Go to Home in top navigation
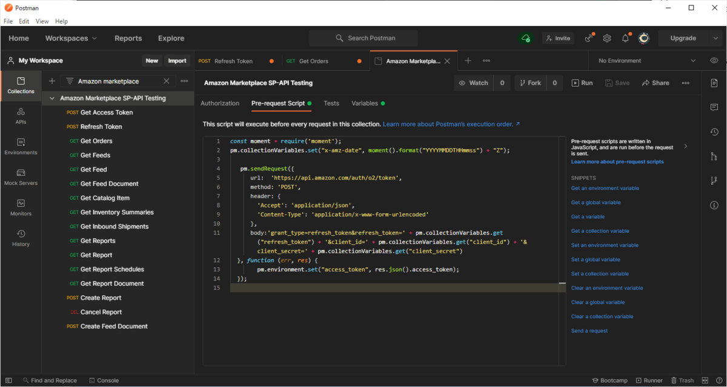The width and height of the screenshot is (727, 387). (x=19, y=38)
